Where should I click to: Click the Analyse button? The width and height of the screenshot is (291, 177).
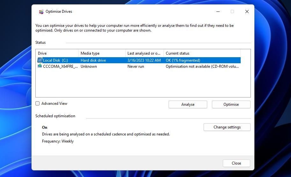point(188,104)
